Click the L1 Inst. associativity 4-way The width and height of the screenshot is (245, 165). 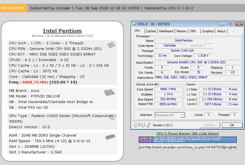[x=233, y=94]
